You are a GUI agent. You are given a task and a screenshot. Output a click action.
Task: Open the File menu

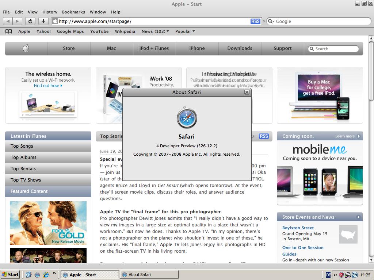click(6, 12)
